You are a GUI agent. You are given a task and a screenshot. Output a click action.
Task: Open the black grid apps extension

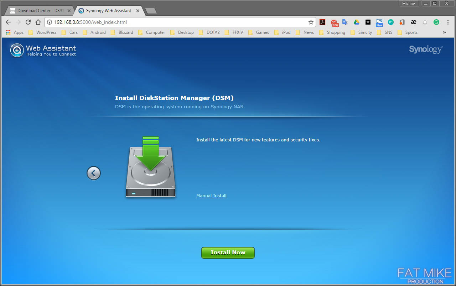pos(368,22)
